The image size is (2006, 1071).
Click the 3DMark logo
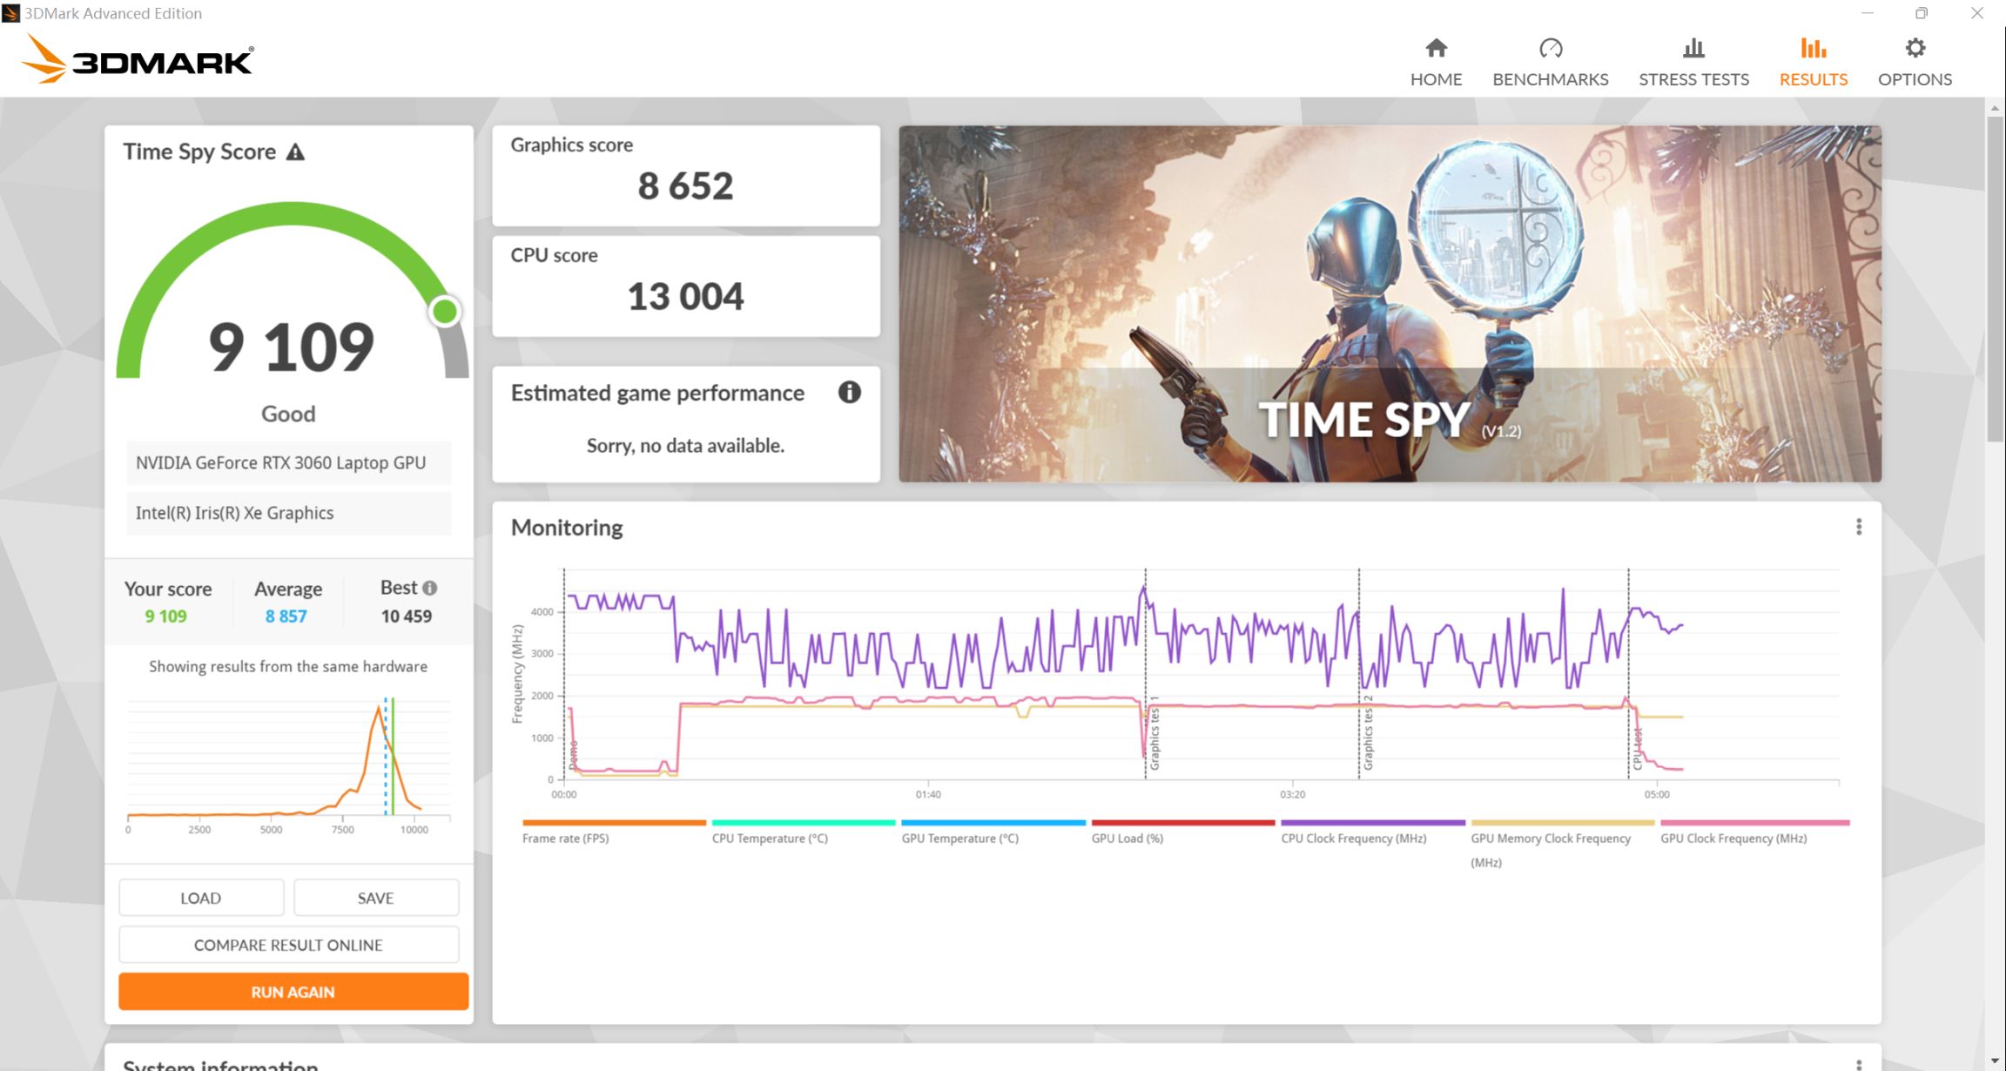click(138, 59)
